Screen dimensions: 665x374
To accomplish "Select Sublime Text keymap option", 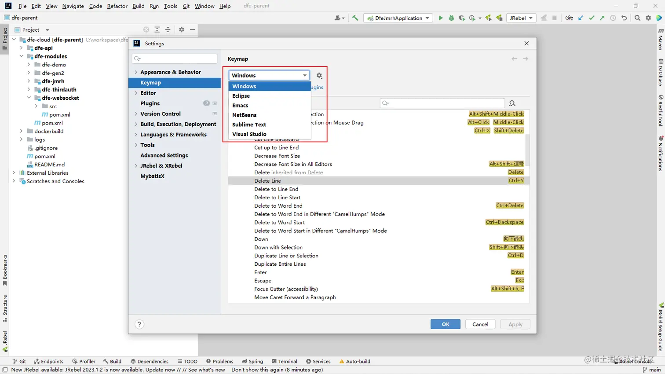I will tap(270, 125).
